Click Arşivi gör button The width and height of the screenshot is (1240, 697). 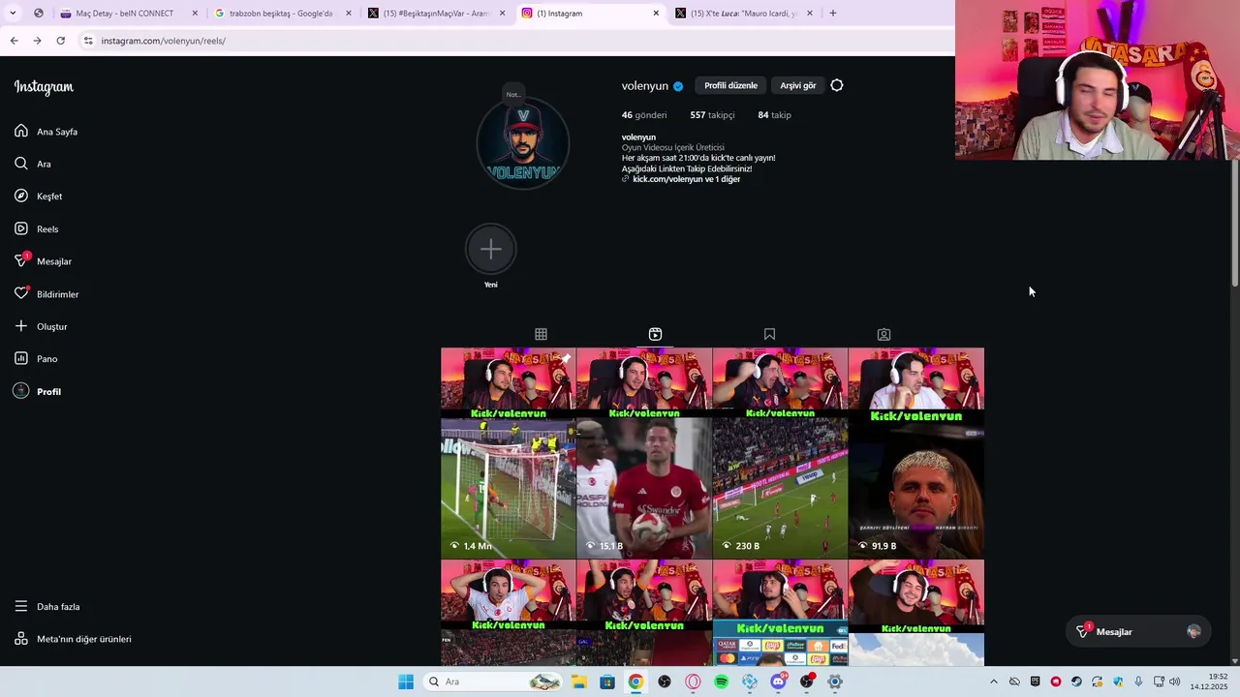(798, 85)
